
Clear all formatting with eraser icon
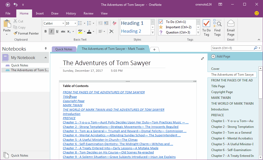(x=115, y=23)
